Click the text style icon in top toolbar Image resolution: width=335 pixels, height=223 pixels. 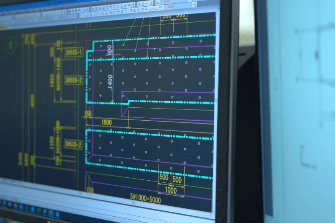(x=158, y=3)
